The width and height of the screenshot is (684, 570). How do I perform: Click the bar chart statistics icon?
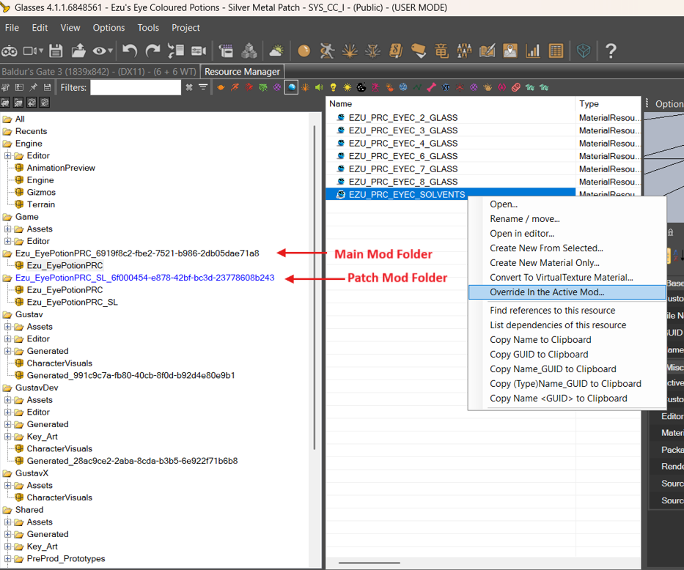pos(532,51)
